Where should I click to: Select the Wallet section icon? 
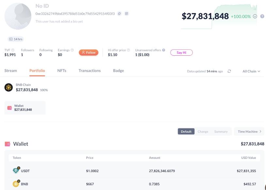pos(8,108)
